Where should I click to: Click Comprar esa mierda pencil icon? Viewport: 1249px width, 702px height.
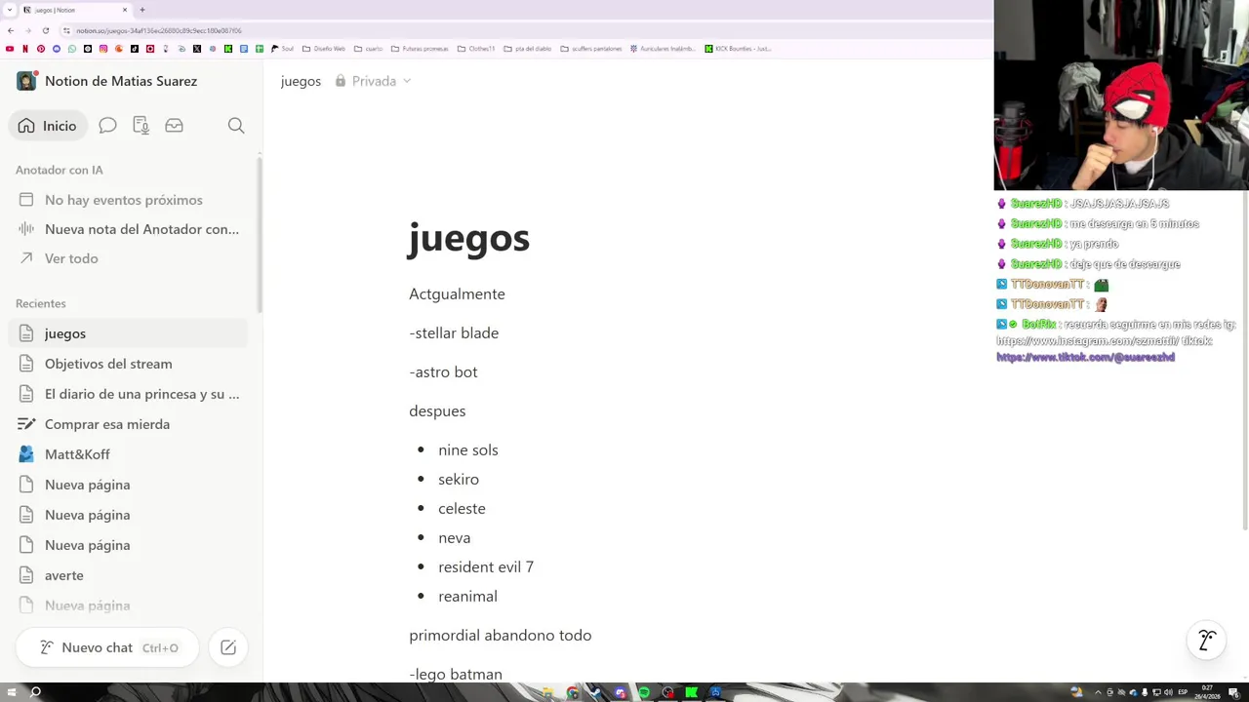pyautogui.click(x=26, y=424)
